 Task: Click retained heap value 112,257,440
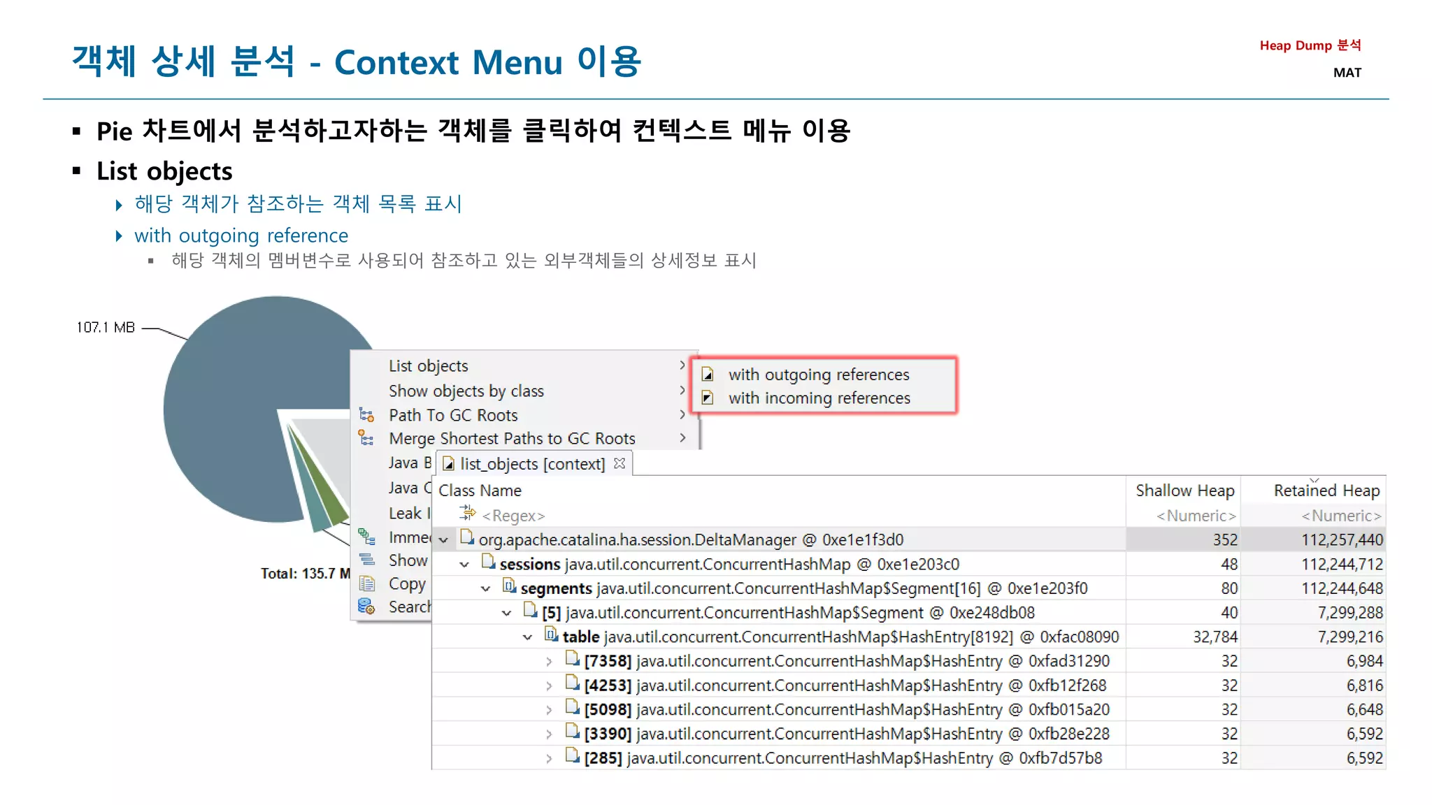pyautogui.click(x=1342, y=540)
